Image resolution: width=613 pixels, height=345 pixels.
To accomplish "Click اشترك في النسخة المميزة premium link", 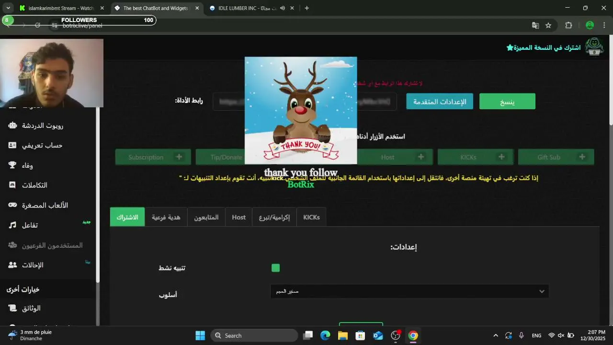I will point(544,47).
